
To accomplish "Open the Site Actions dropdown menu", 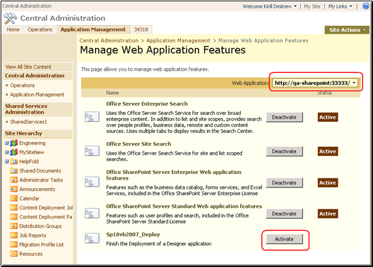I will point(347,30).
